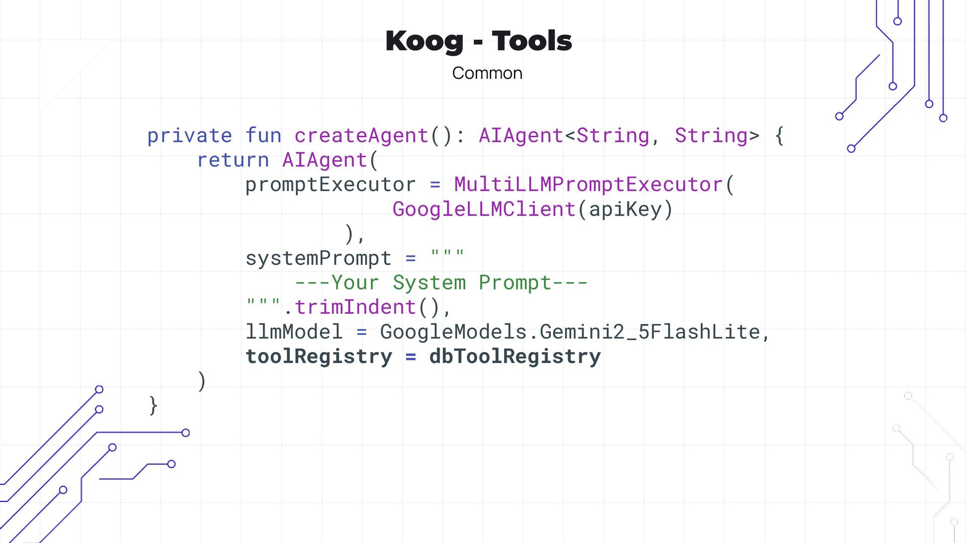Click the 'GoogleLLMClient' text

(x=484, y=209)
